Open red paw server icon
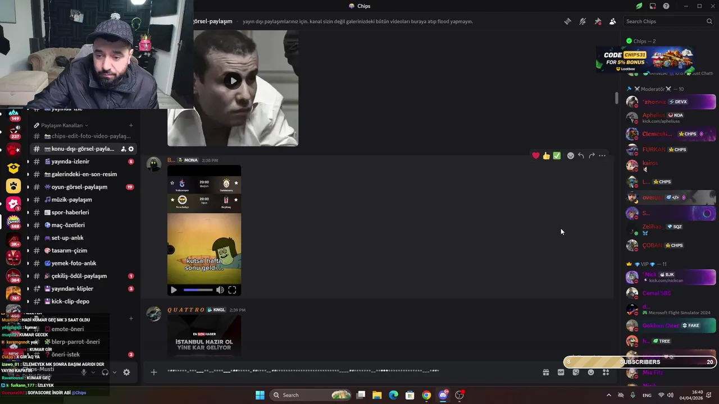The height and width of the screenshot is (404, 719). tap(13, 150)
